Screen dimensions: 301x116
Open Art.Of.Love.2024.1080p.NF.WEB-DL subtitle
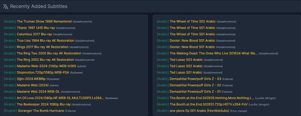click(60, 98)
